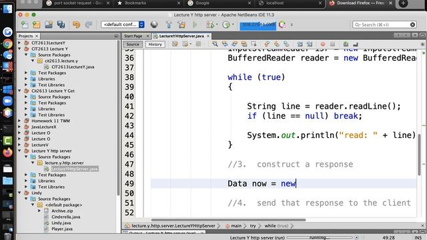427x240 pixels.
Task: Click the Last Edit editor icon
Action: (175, 44)
